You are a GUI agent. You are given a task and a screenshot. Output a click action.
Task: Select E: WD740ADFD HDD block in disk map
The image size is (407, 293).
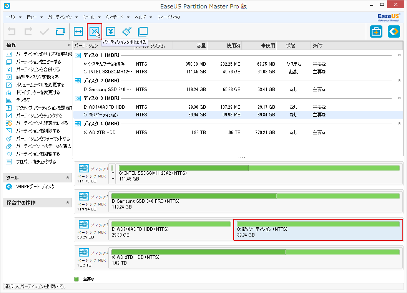coord(171,230)
